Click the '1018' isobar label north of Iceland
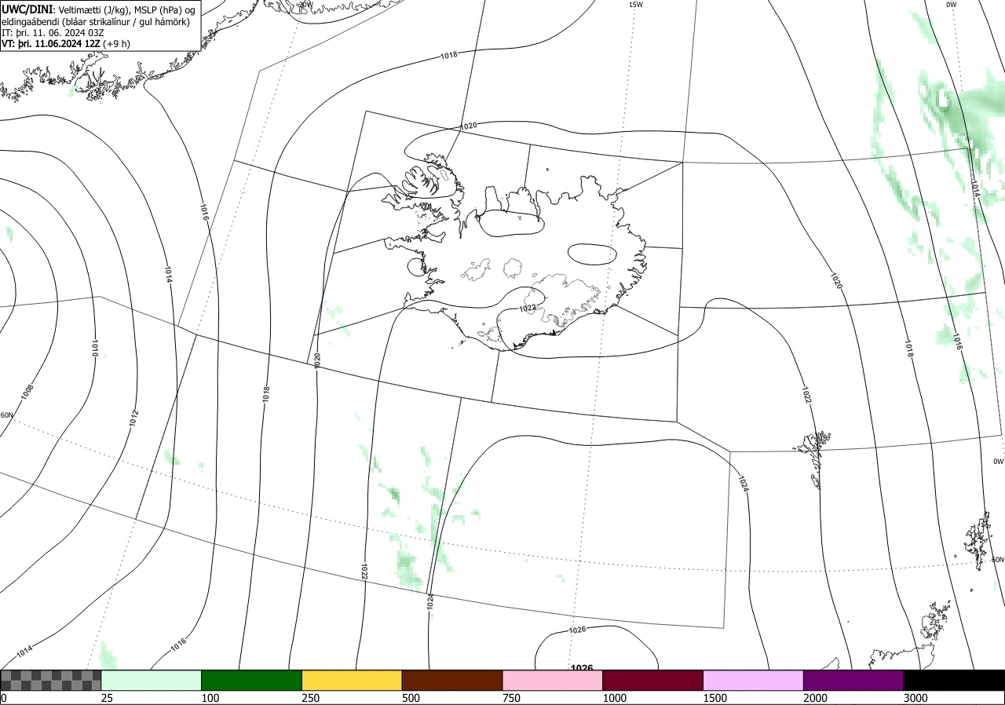 coord(448,55)
